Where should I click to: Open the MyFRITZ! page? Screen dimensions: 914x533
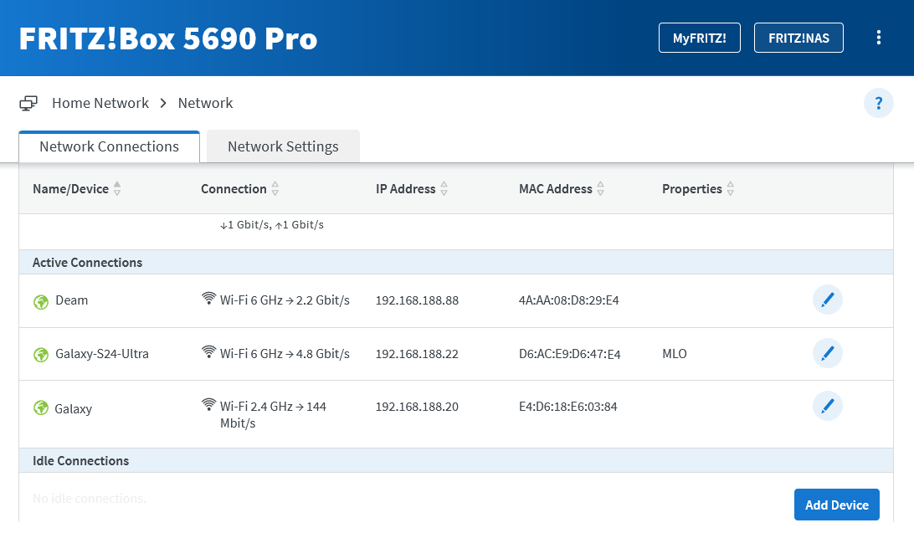click(700, 38)
